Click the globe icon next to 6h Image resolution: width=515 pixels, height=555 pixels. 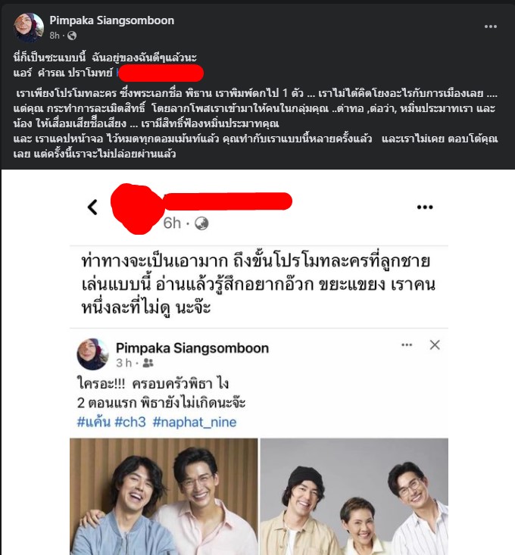point(201,223)
